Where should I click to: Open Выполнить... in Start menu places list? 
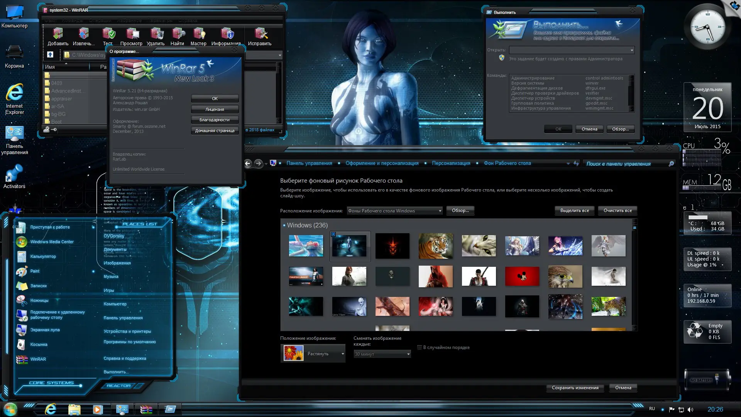pyautogui.click(x=116, y=372)
